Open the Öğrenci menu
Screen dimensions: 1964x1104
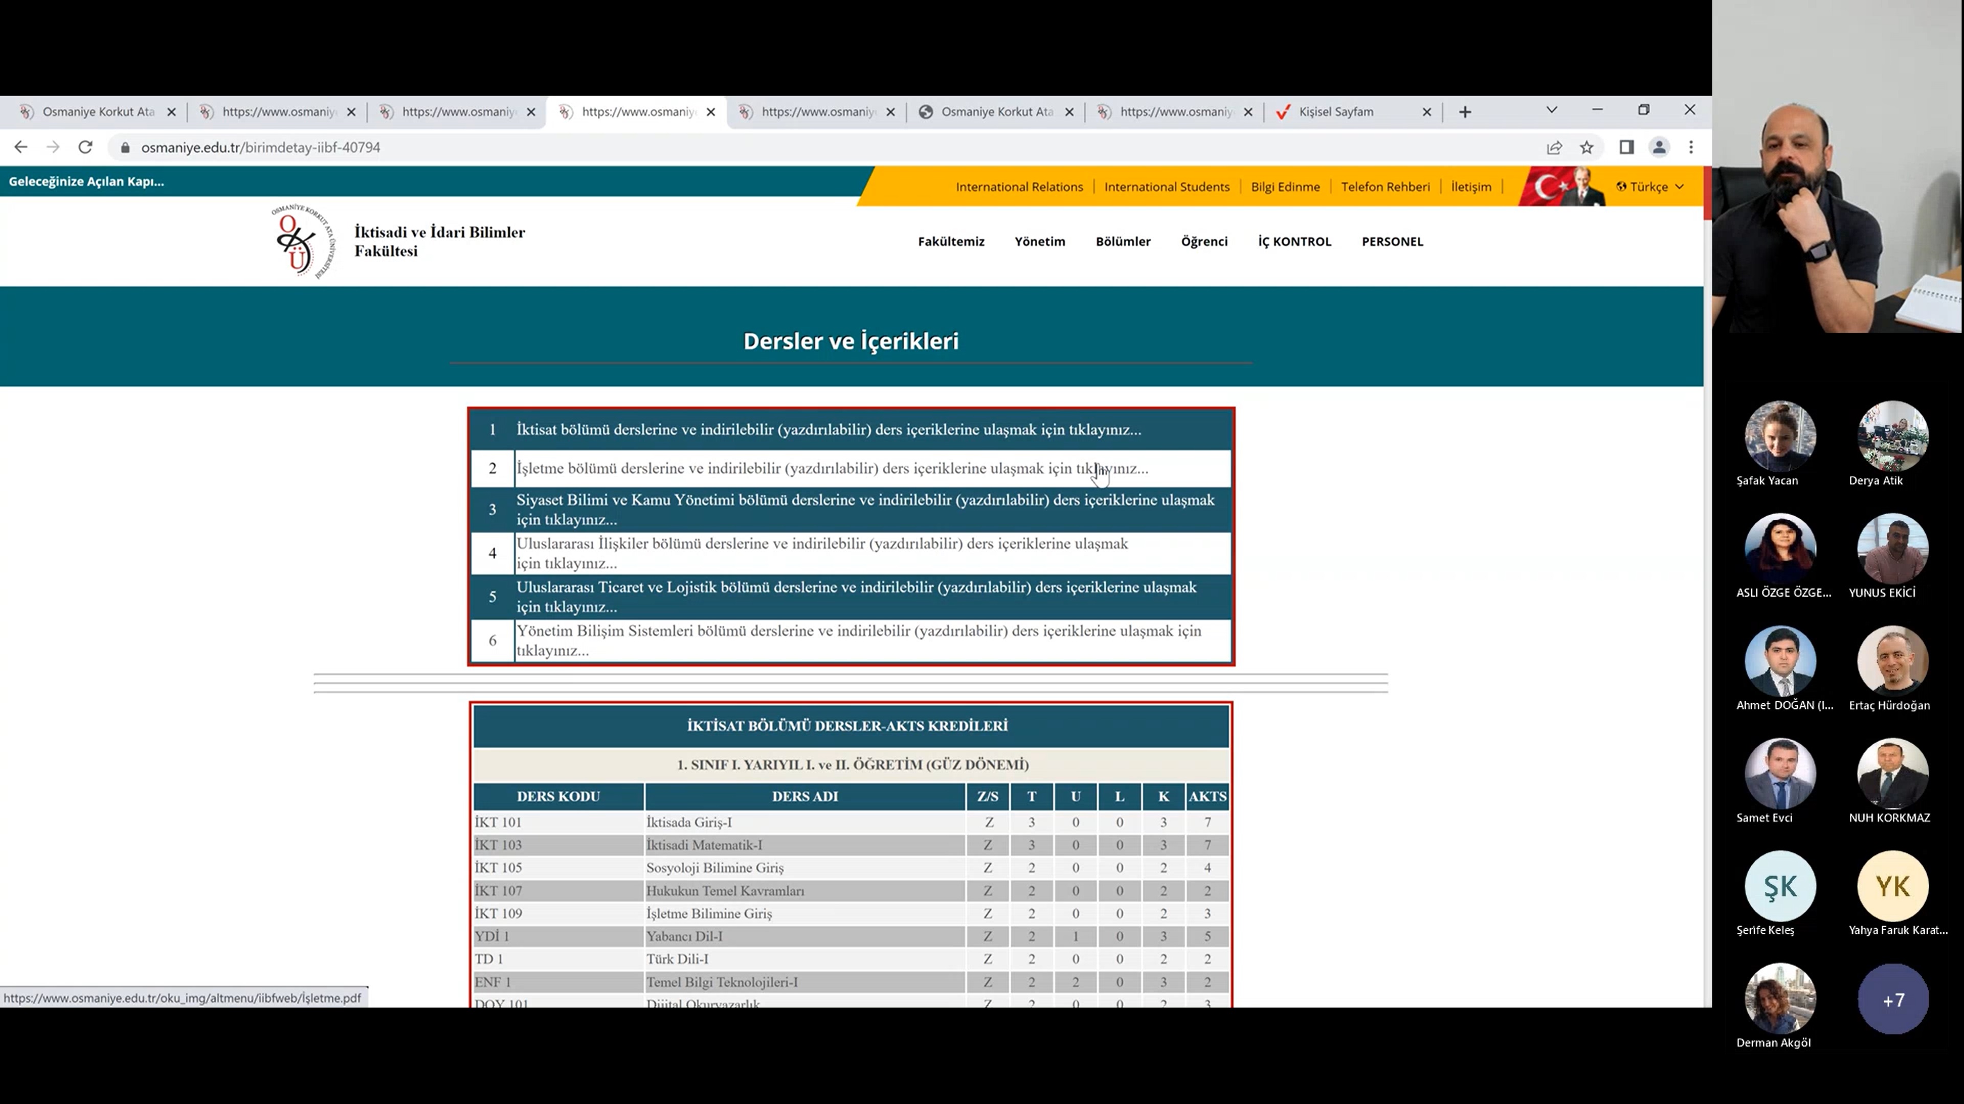pyautogui.click(x=1204, y=242)
